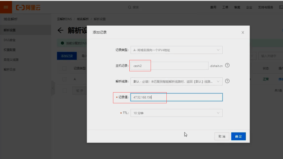The height and width of the screenshot is (159, 283).
Task: Open the cloud shell icon in the header
Action: point(281,7)
